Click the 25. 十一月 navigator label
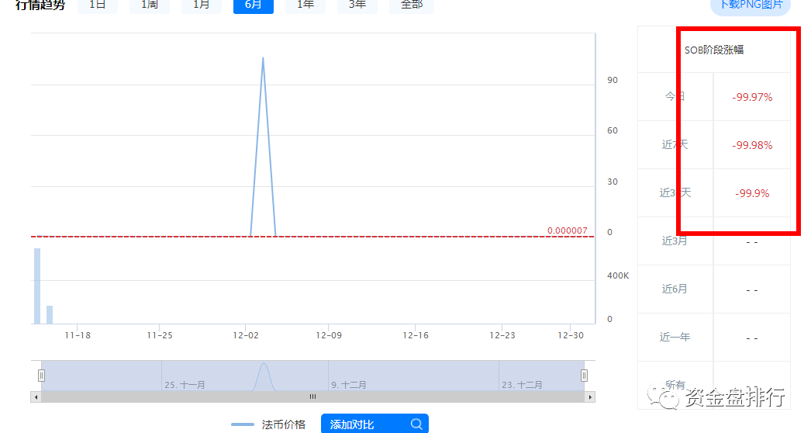The height and width of the screenshot is (433, 811). click(185, 385)
